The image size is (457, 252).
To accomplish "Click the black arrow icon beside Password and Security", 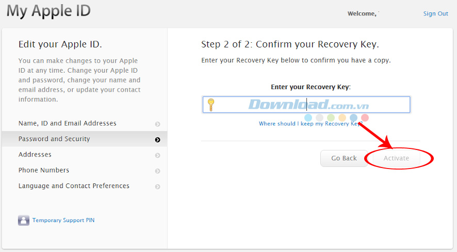I will (157, 140).
